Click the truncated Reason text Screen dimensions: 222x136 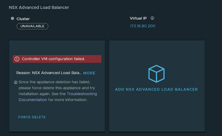click(x=49, y=73)
